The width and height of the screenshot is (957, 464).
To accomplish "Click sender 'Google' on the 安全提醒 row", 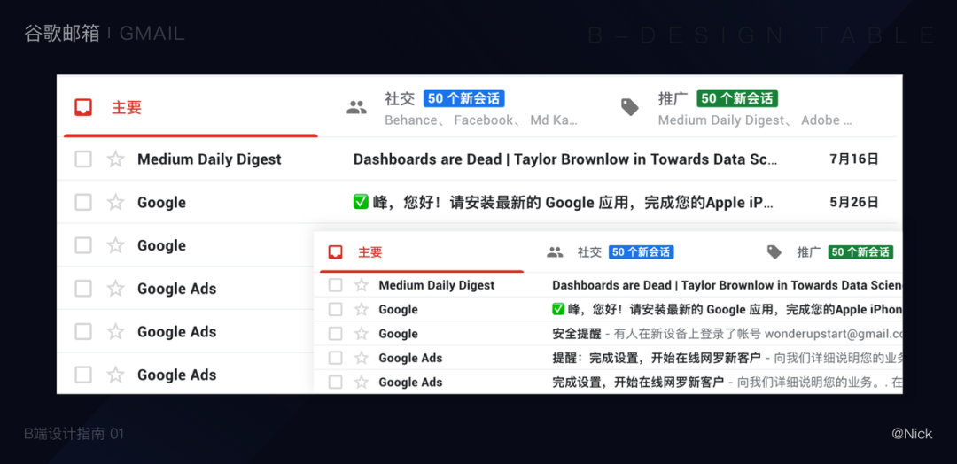I will point(398,334).
